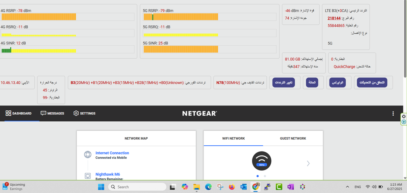Screen dimensions: 407x193
Task: Click the Internet Connection globe icon
Action: 87,155
